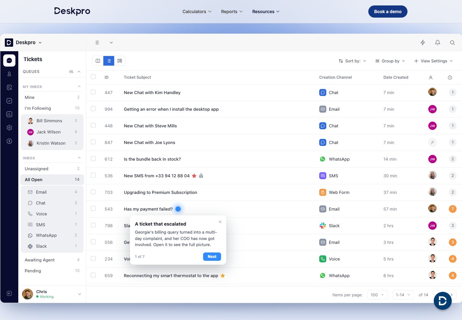Click the lightning bolt icon in header
Viewport: 462px width, 320px height.
[x=423, y=43]
